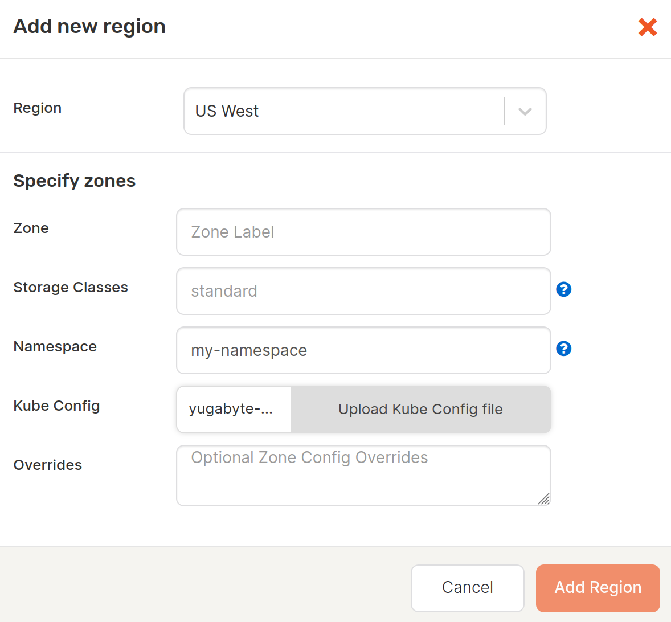671x622 pixels.
Task: Focus the Zone Label input field
Action: (363, 232)
